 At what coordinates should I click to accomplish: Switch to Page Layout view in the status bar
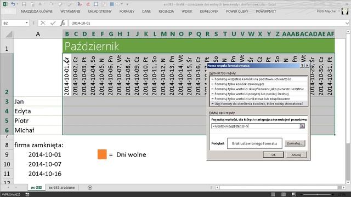pyautogui.click(x=284, y=194)
